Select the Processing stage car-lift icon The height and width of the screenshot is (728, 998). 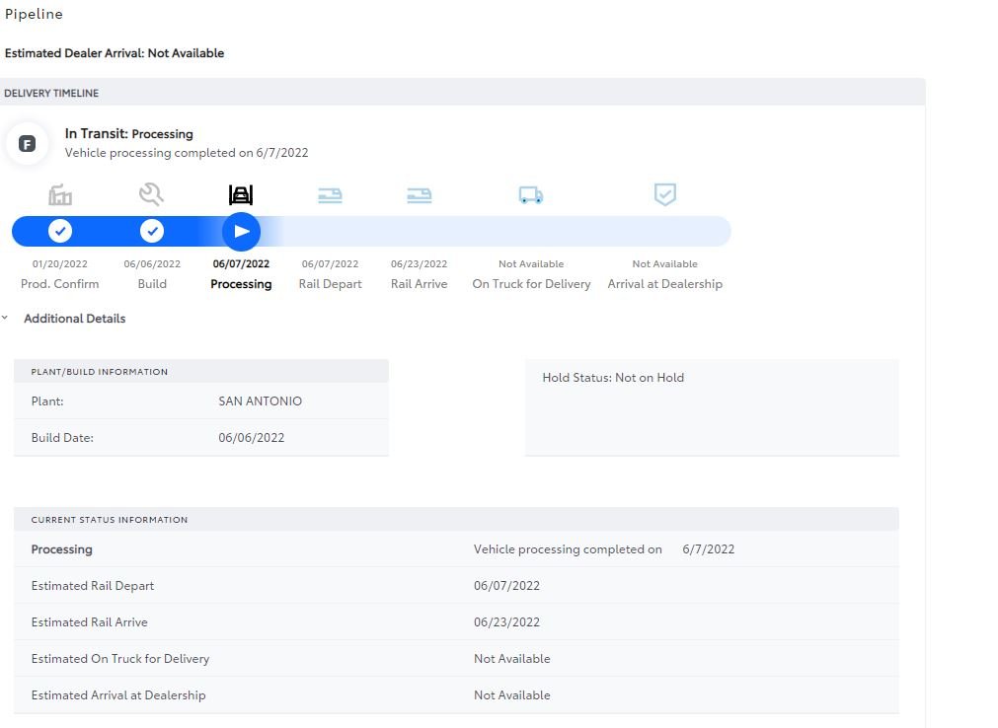pyautogui.click(x=241, y=194)
